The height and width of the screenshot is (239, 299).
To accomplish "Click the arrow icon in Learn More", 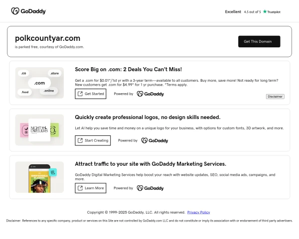I will click(x=80, y=188).
